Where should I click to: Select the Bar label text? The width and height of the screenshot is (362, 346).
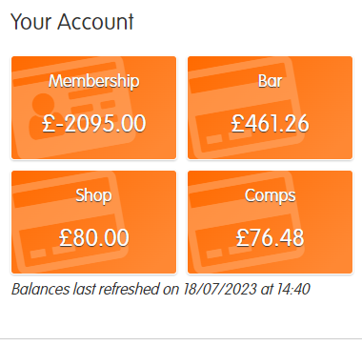270,81
